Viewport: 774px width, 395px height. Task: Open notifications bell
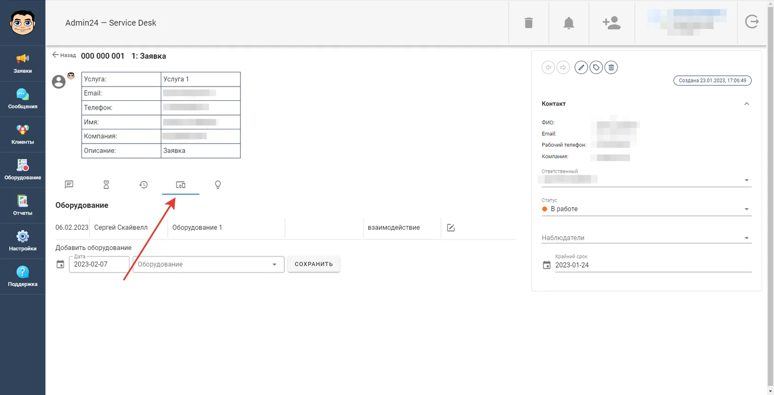tap(569, 23)
